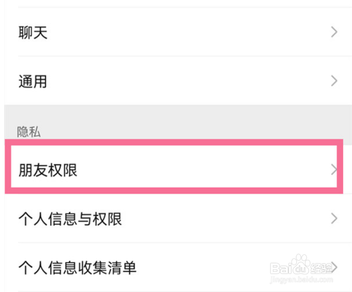Go to 朋友权限 text
The height and width of the screenshot is (292, 352).
[x=48, y=170]
